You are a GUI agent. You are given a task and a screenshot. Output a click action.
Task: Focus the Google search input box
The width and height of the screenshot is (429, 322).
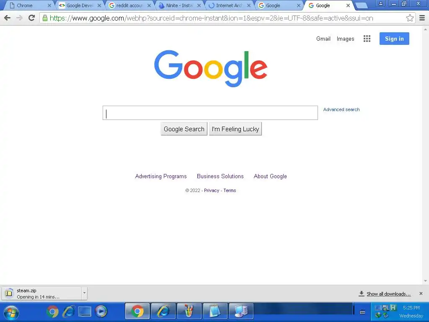[x=210, y=113]
